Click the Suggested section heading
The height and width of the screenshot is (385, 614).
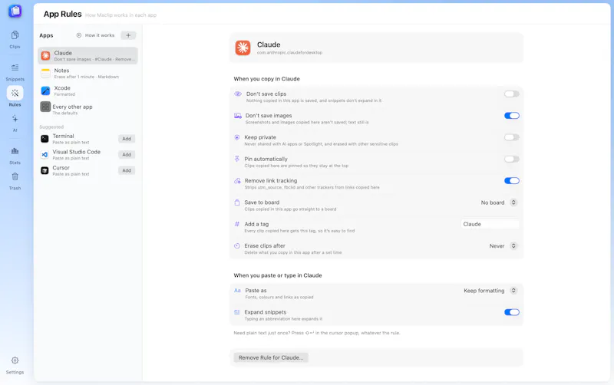(x=51, y=127)
